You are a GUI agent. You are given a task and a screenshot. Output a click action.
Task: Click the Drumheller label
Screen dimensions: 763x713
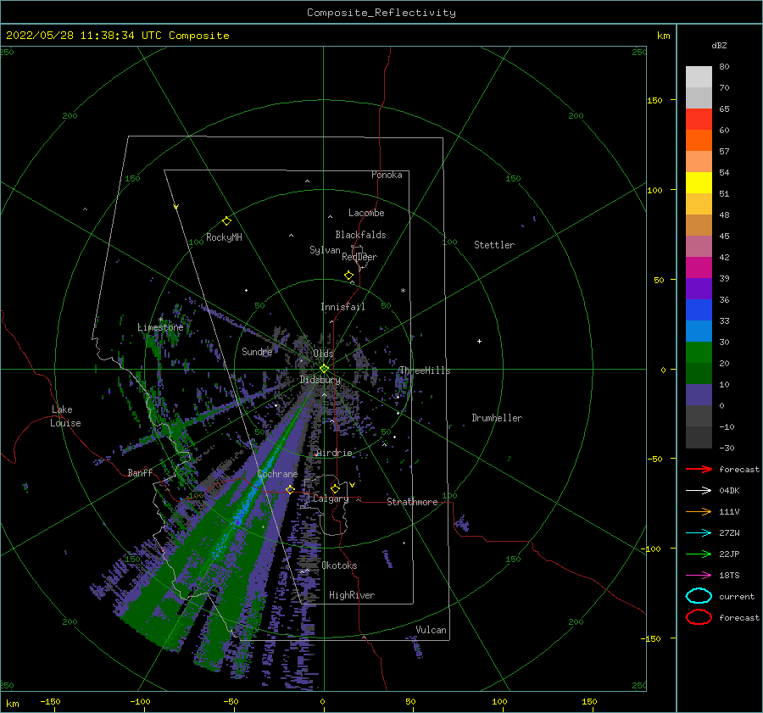(x=497, y=418)
